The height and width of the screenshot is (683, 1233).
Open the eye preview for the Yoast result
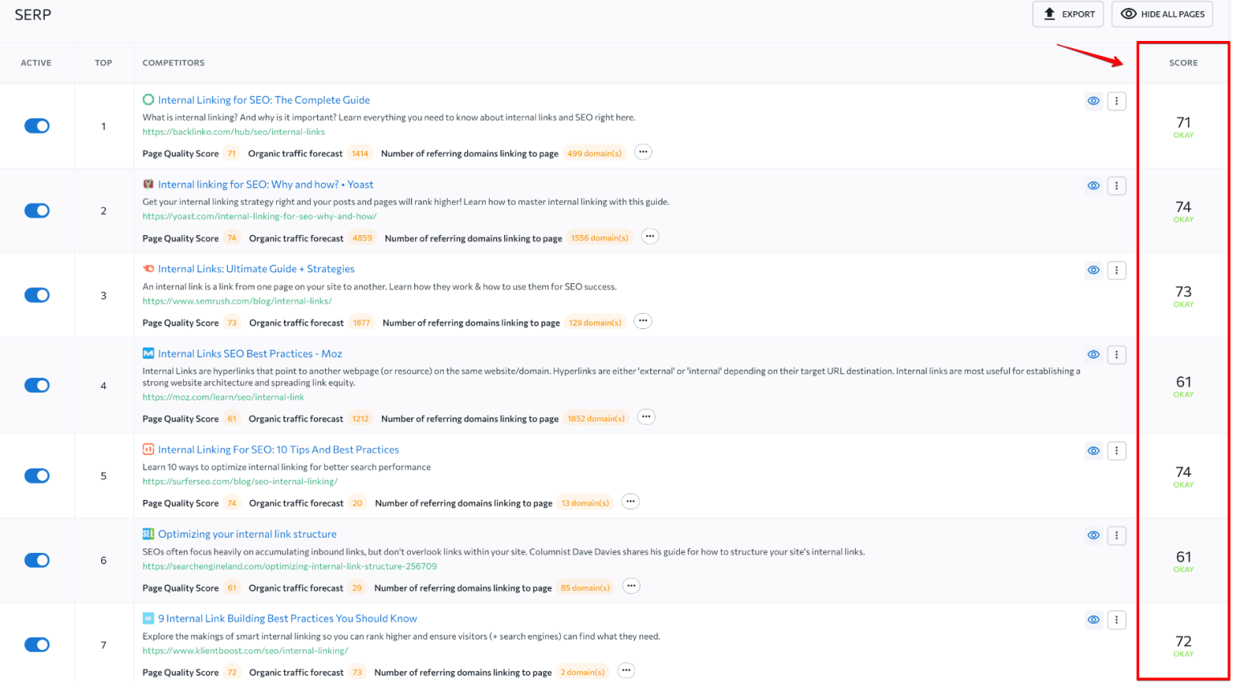(1093, 185)
